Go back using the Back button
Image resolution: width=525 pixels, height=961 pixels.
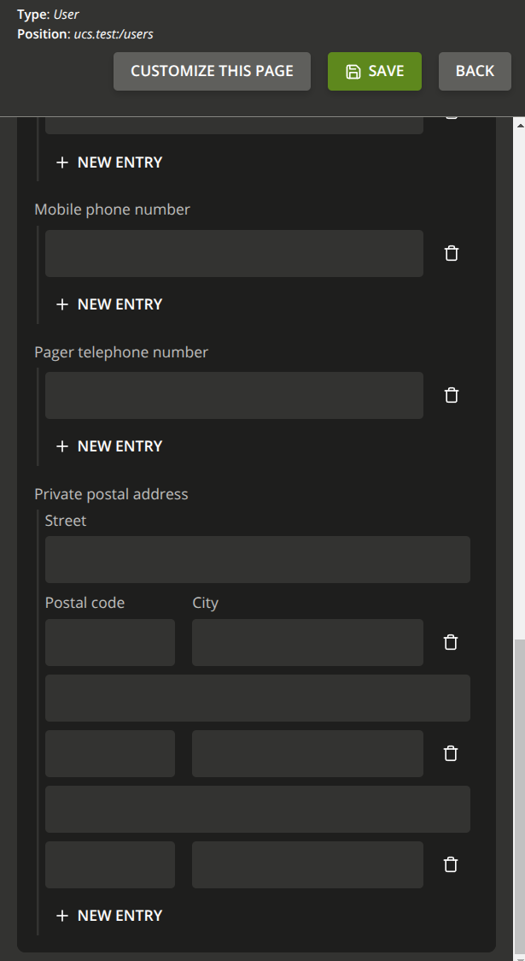pos(474,71)
